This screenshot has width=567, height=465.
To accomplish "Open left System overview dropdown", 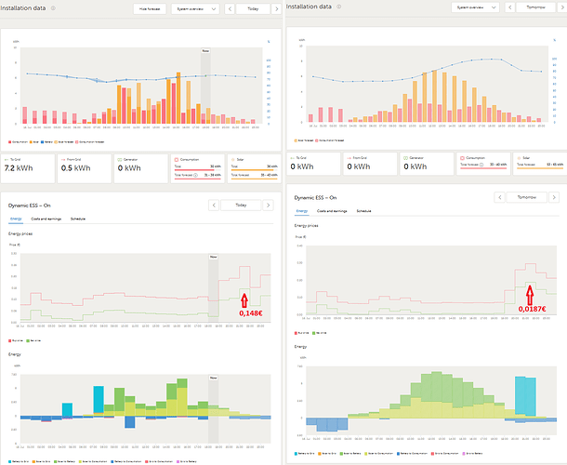I will pos(195,8).
